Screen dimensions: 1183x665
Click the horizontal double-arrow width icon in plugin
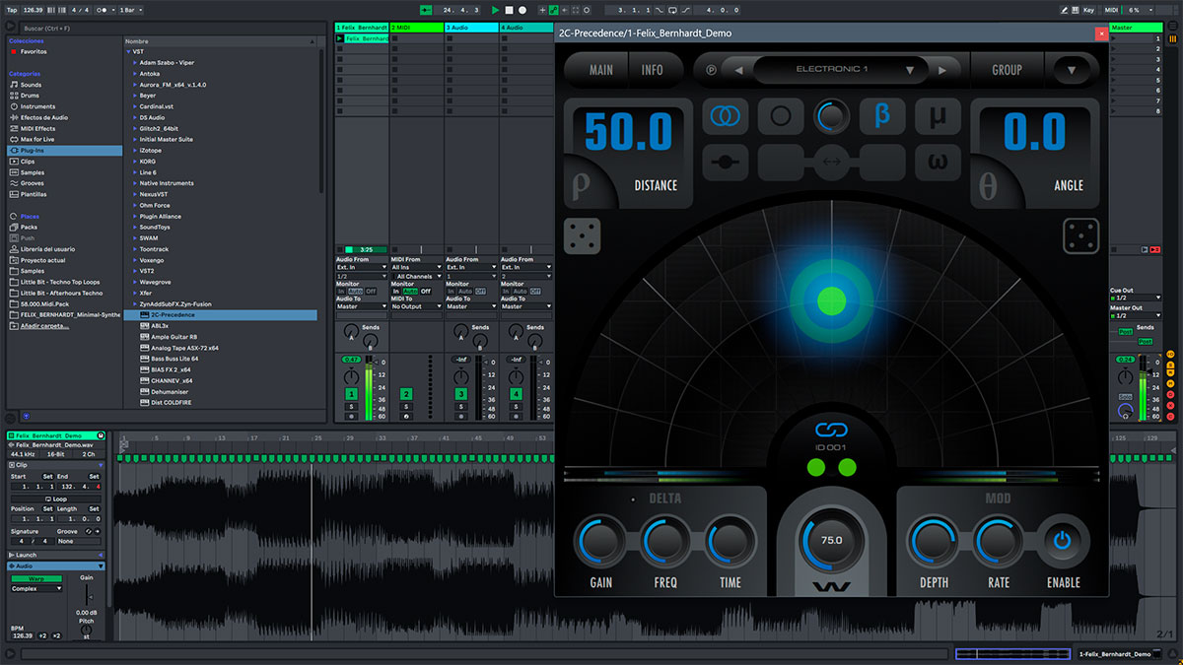(x=832, y=161)
